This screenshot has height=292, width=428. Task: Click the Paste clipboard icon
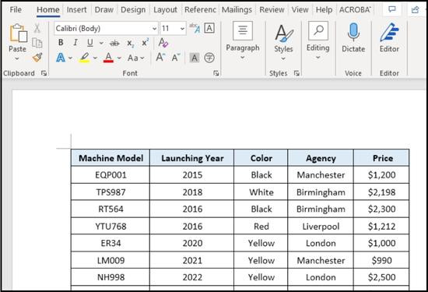point(19,33)
